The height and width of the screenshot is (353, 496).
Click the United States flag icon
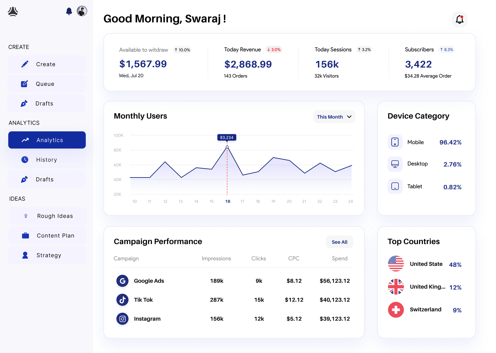[396, 264]
